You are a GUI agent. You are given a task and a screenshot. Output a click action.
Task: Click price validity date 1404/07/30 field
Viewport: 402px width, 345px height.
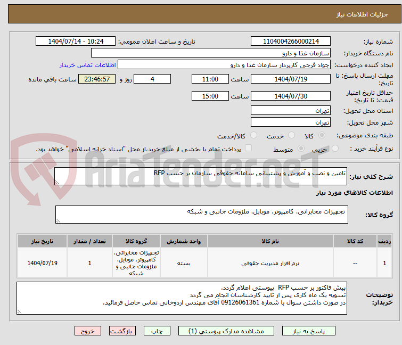pos(291,96)
